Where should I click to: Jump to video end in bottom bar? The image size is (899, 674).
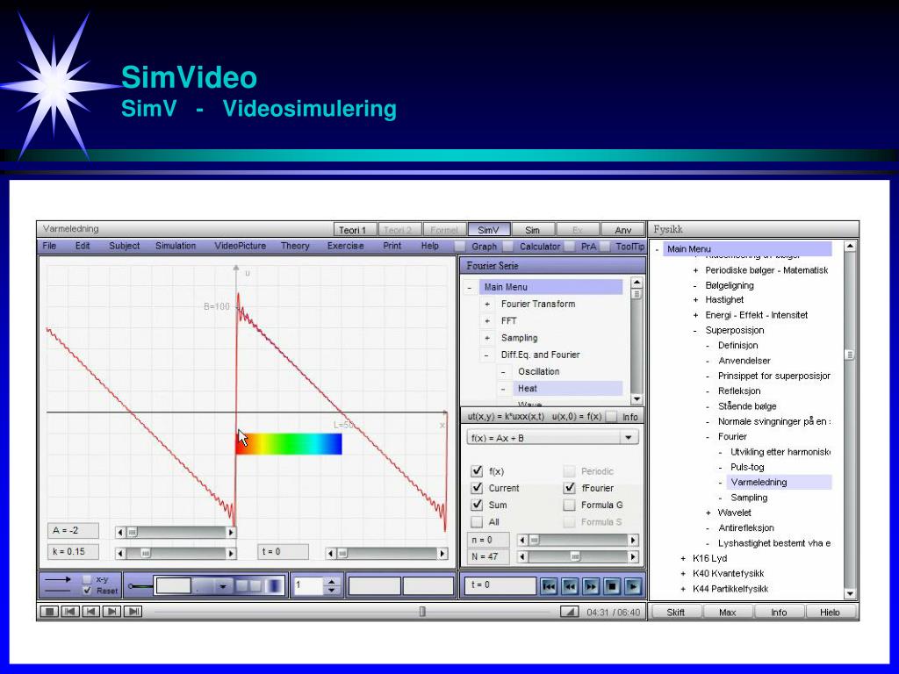pos(133,612)
